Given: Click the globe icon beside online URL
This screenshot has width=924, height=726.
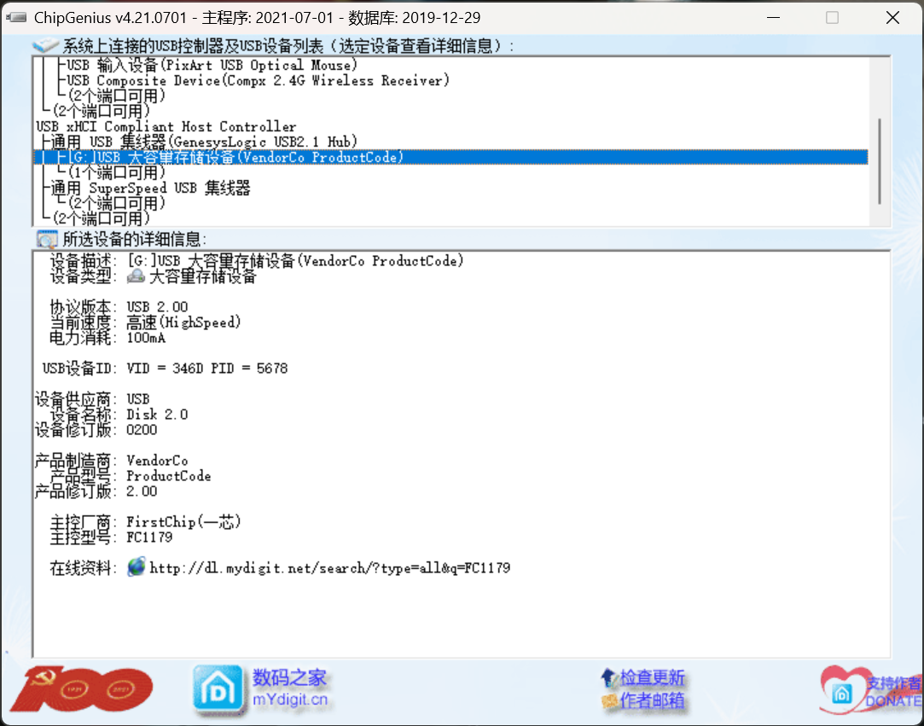Looking at the screenshot, I should tap(137, 566).
